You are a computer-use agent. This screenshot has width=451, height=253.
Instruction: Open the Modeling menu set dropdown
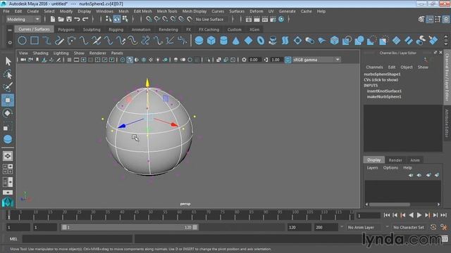[23, 19]
